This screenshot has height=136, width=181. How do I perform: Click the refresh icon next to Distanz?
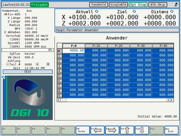coord(172,11)
